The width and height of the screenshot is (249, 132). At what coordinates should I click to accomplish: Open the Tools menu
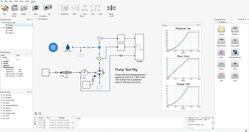16,1
